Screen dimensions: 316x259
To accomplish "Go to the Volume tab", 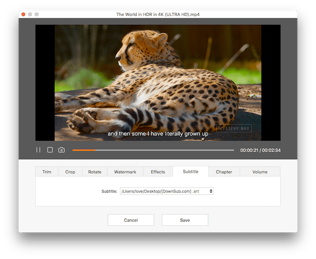I will coord(260,172).
